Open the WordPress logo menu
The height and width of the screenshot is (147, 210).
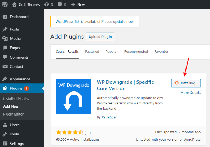pos(5,5)
